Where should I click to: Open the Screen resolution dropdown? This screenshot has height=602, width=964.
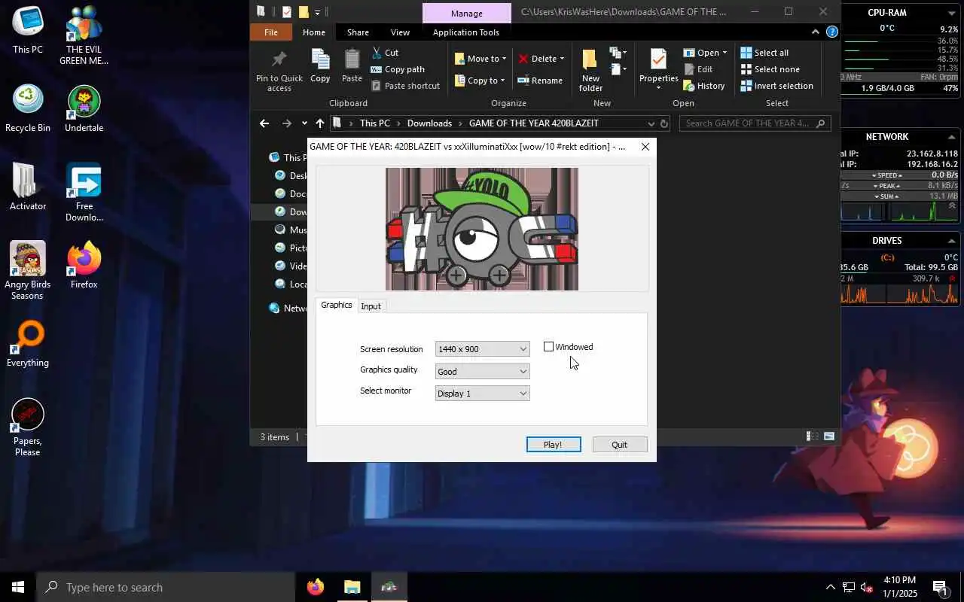pyautogui.click(x=482, y=349)
